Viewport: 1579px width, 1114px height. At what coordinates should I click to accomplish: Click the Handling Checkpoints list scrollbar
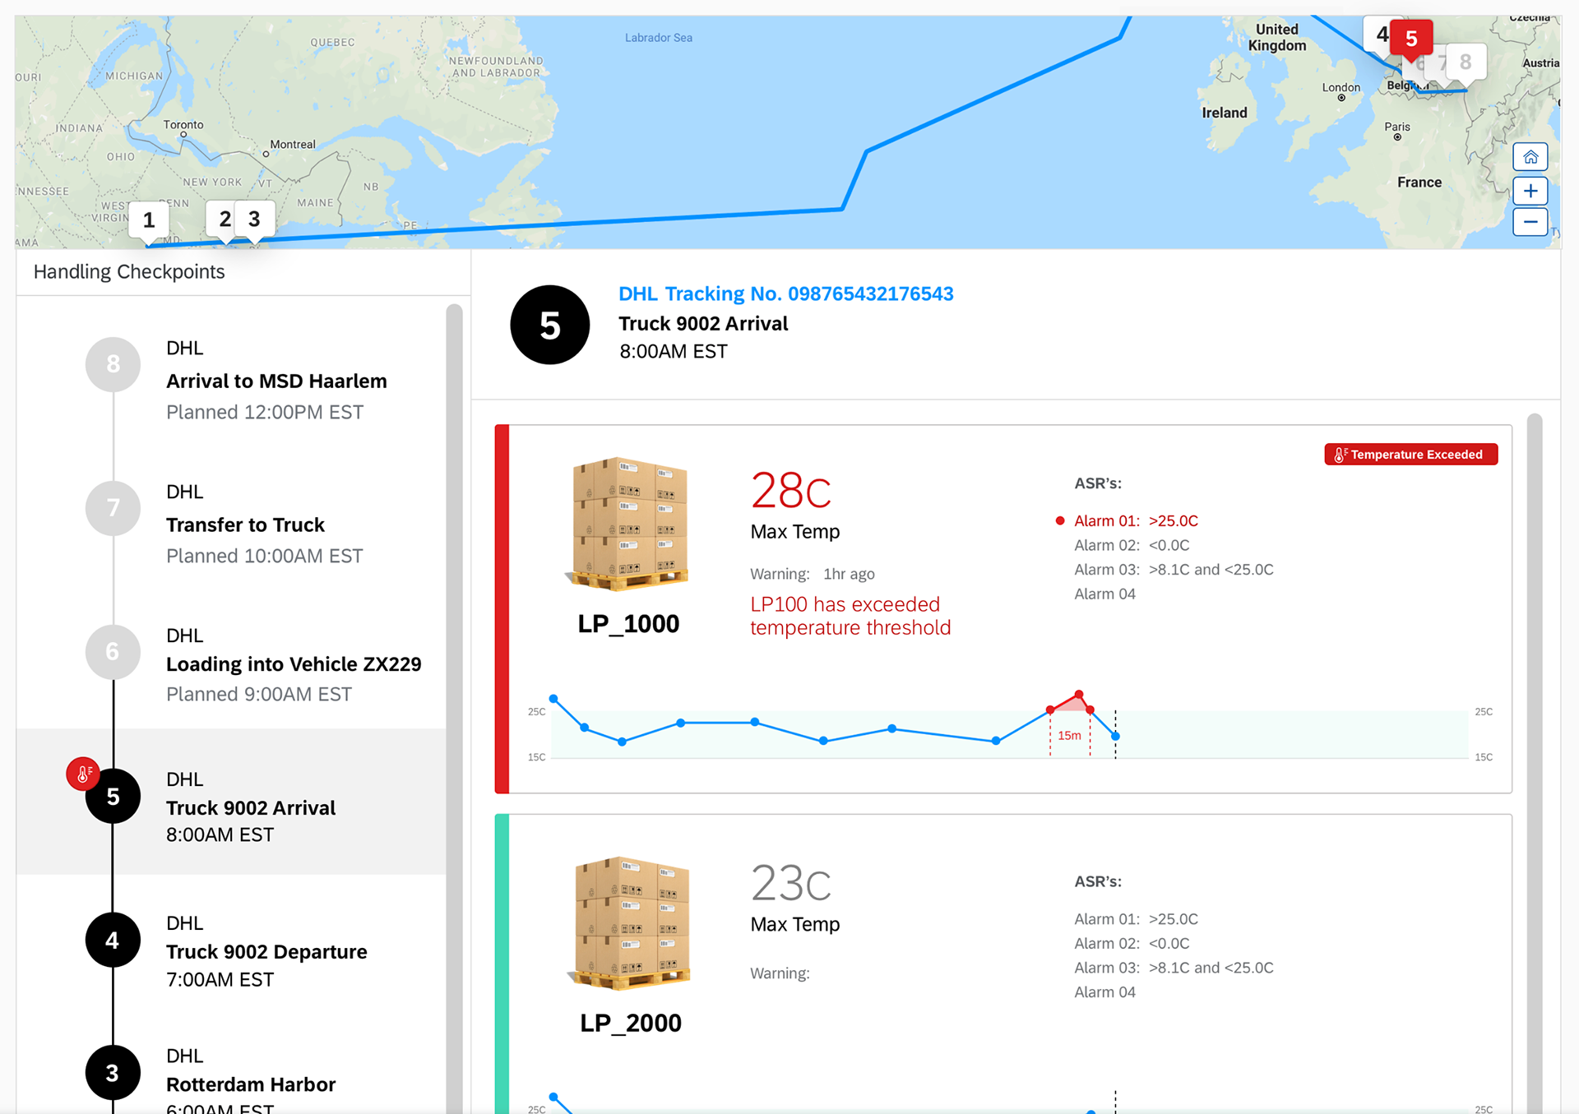[x=454, y=707]
